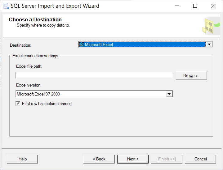The width and height of the screenshot is (223, 170).
Task: Click the Excel connection settings group label
Action: click(x=35, y=56)
